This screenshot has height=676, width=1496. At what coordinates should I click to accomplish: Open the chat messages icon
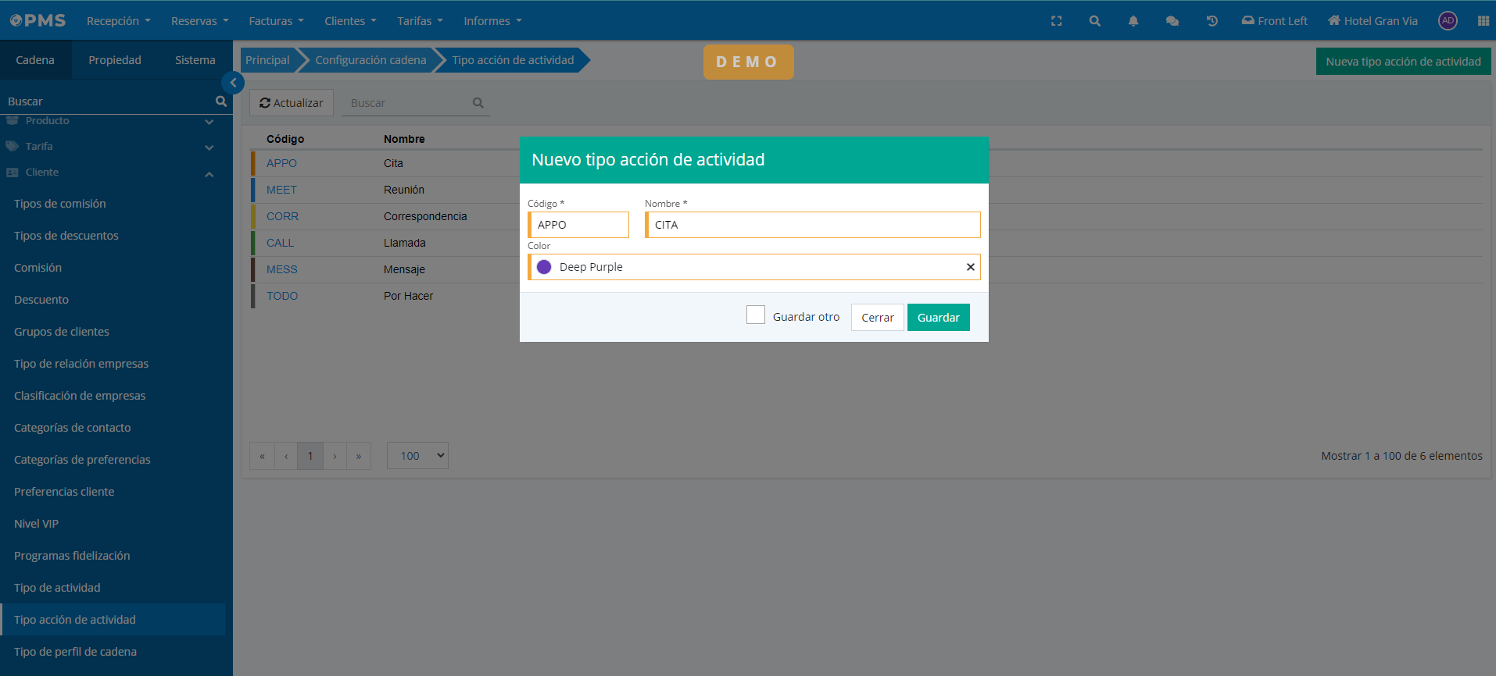pos(1172,21)
